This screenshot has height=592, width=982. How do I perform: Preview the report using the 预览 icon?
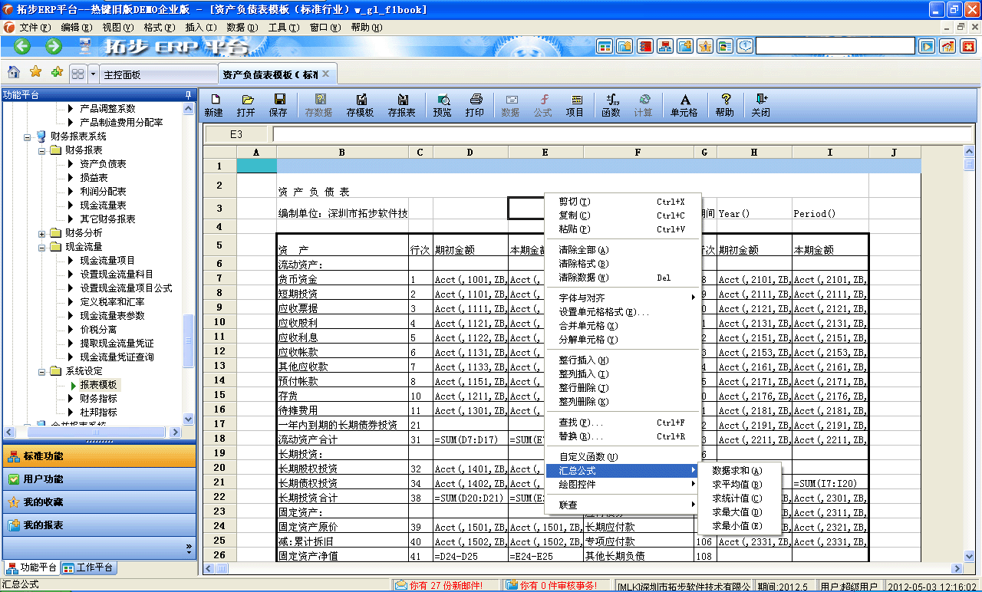click(x=443, y=104)
